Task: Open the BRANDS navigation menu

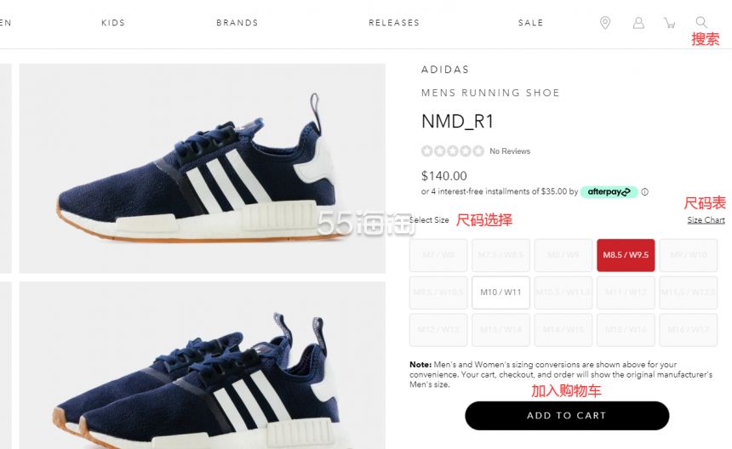Action: tap(237, 22)
